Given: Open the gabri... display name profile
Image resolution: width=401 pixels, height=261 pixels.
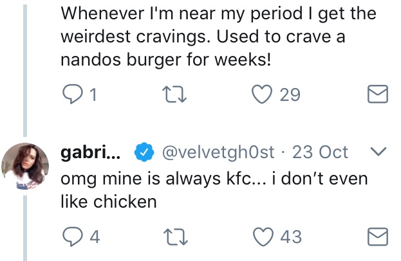Looking at the screenshot, I should pyautogui.click(x=92, y=152).
